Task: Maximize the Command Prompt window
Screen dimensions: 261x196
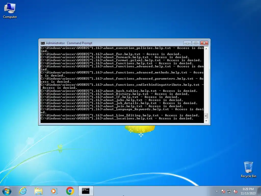Action: (196, 43)
